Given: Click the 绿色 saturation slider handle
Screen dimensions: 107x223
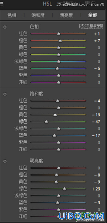Looking at the screenshot, I should pos(46,122).
